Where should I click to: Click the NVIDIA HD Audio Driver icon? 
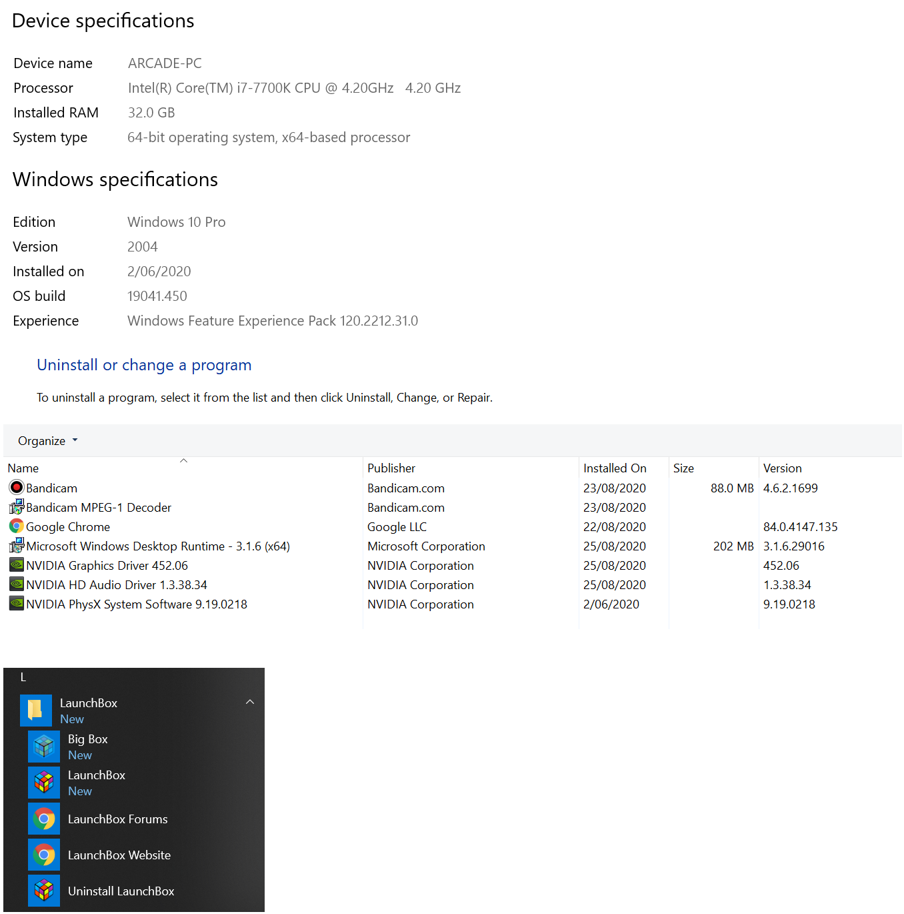17,584
